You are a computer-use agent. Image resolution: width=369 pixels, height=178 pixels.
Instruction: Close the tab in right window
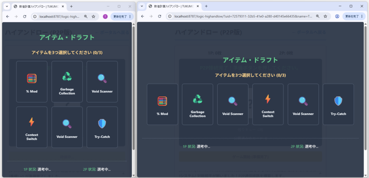tap(198, 6)
